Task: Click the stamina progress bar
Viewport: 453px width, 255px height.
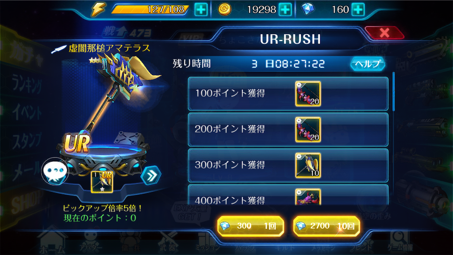Action: point(150,10)
